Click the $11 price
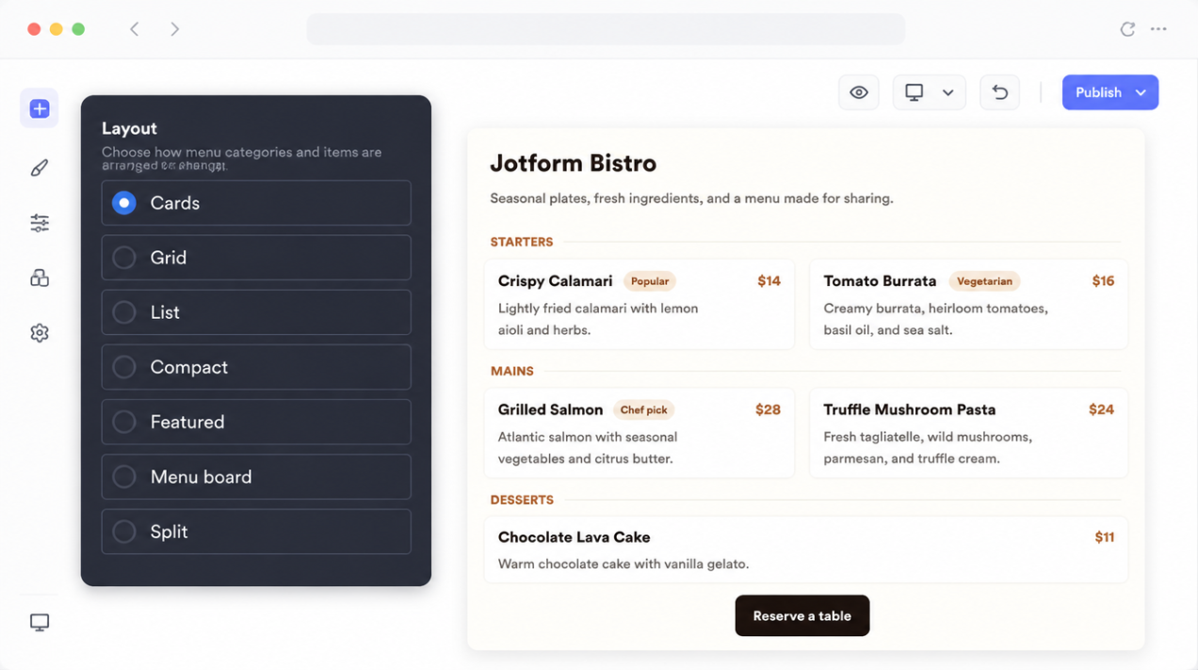The height and width of the screenshot is (670, 1198). pyautogui.click(x=1104, y=537)
